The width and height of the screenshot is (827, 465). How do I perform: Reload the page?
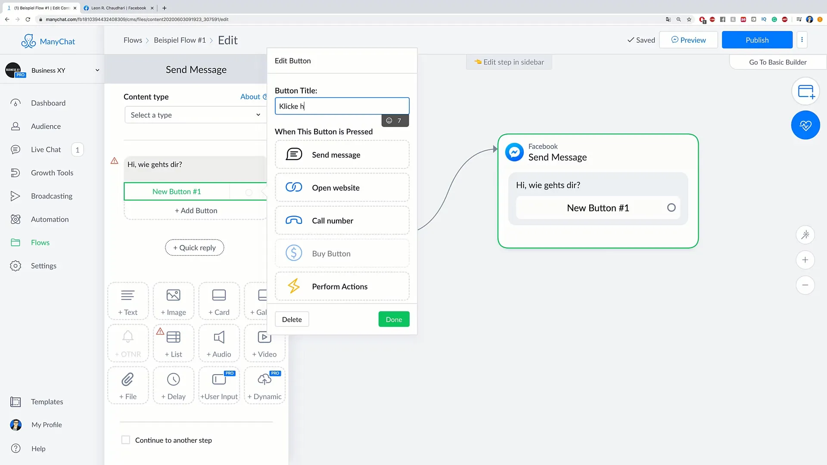(x=28, y=19)
